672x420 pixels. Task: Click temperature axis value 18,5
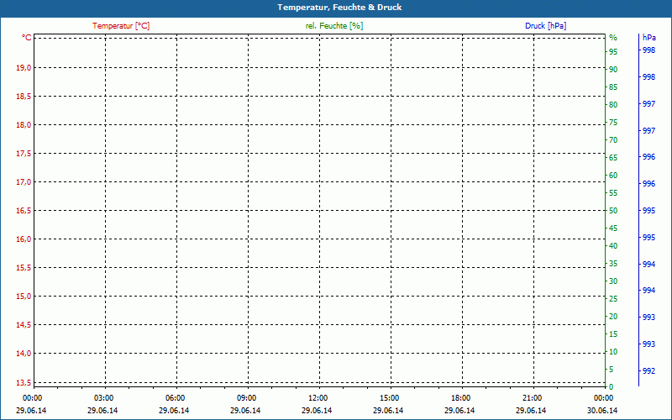pyautogui.click(x=24, y=97)
